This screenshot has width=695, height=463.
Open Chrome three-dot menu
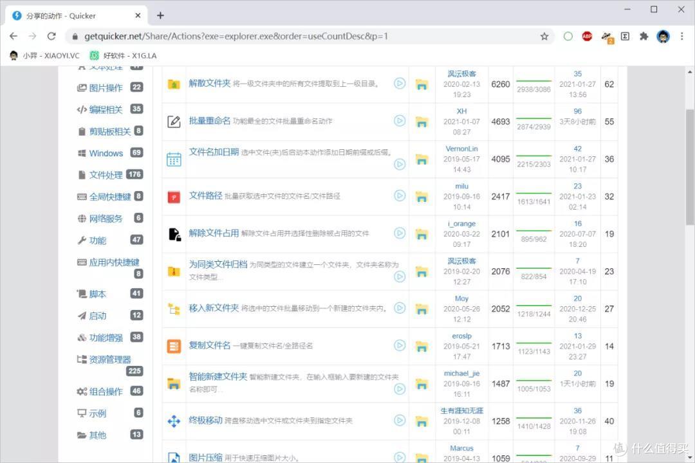682,36
